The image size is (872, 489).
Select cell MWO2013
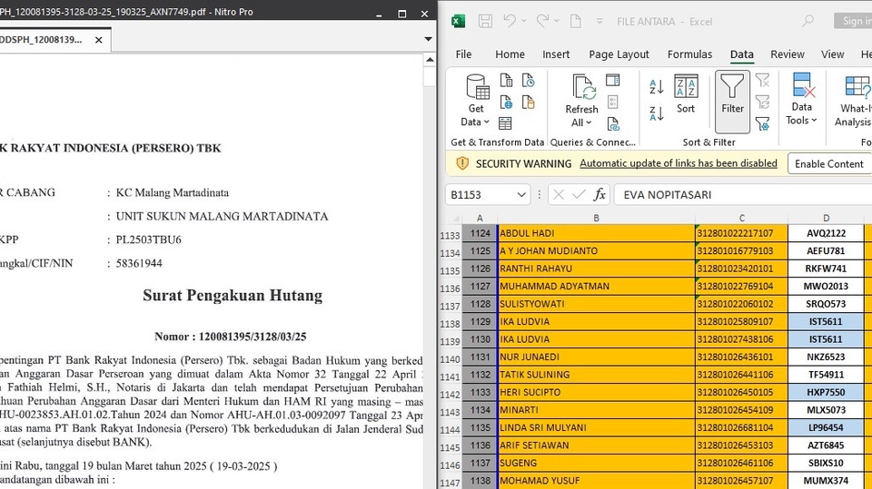[x=826, y=286]
